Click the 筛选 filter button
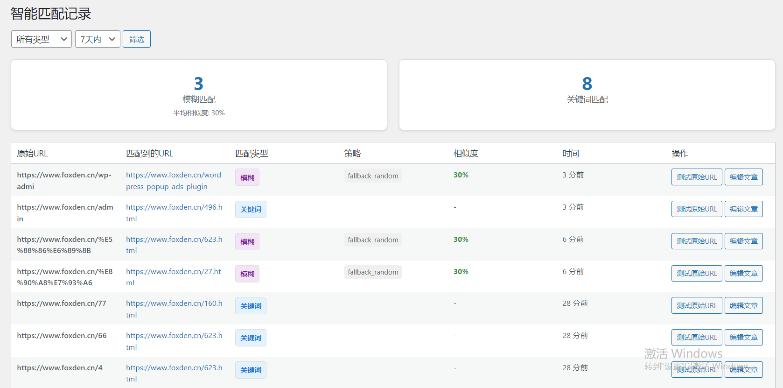 pyautogui.click(x=137, y=39)
